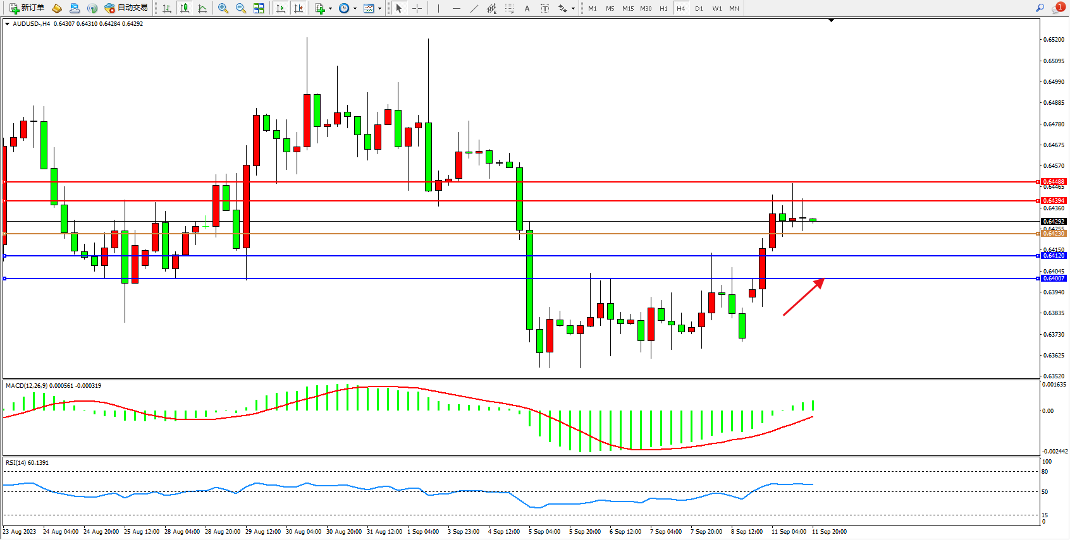Click the blue 0.64007 price level label

tap(1053, 279)
